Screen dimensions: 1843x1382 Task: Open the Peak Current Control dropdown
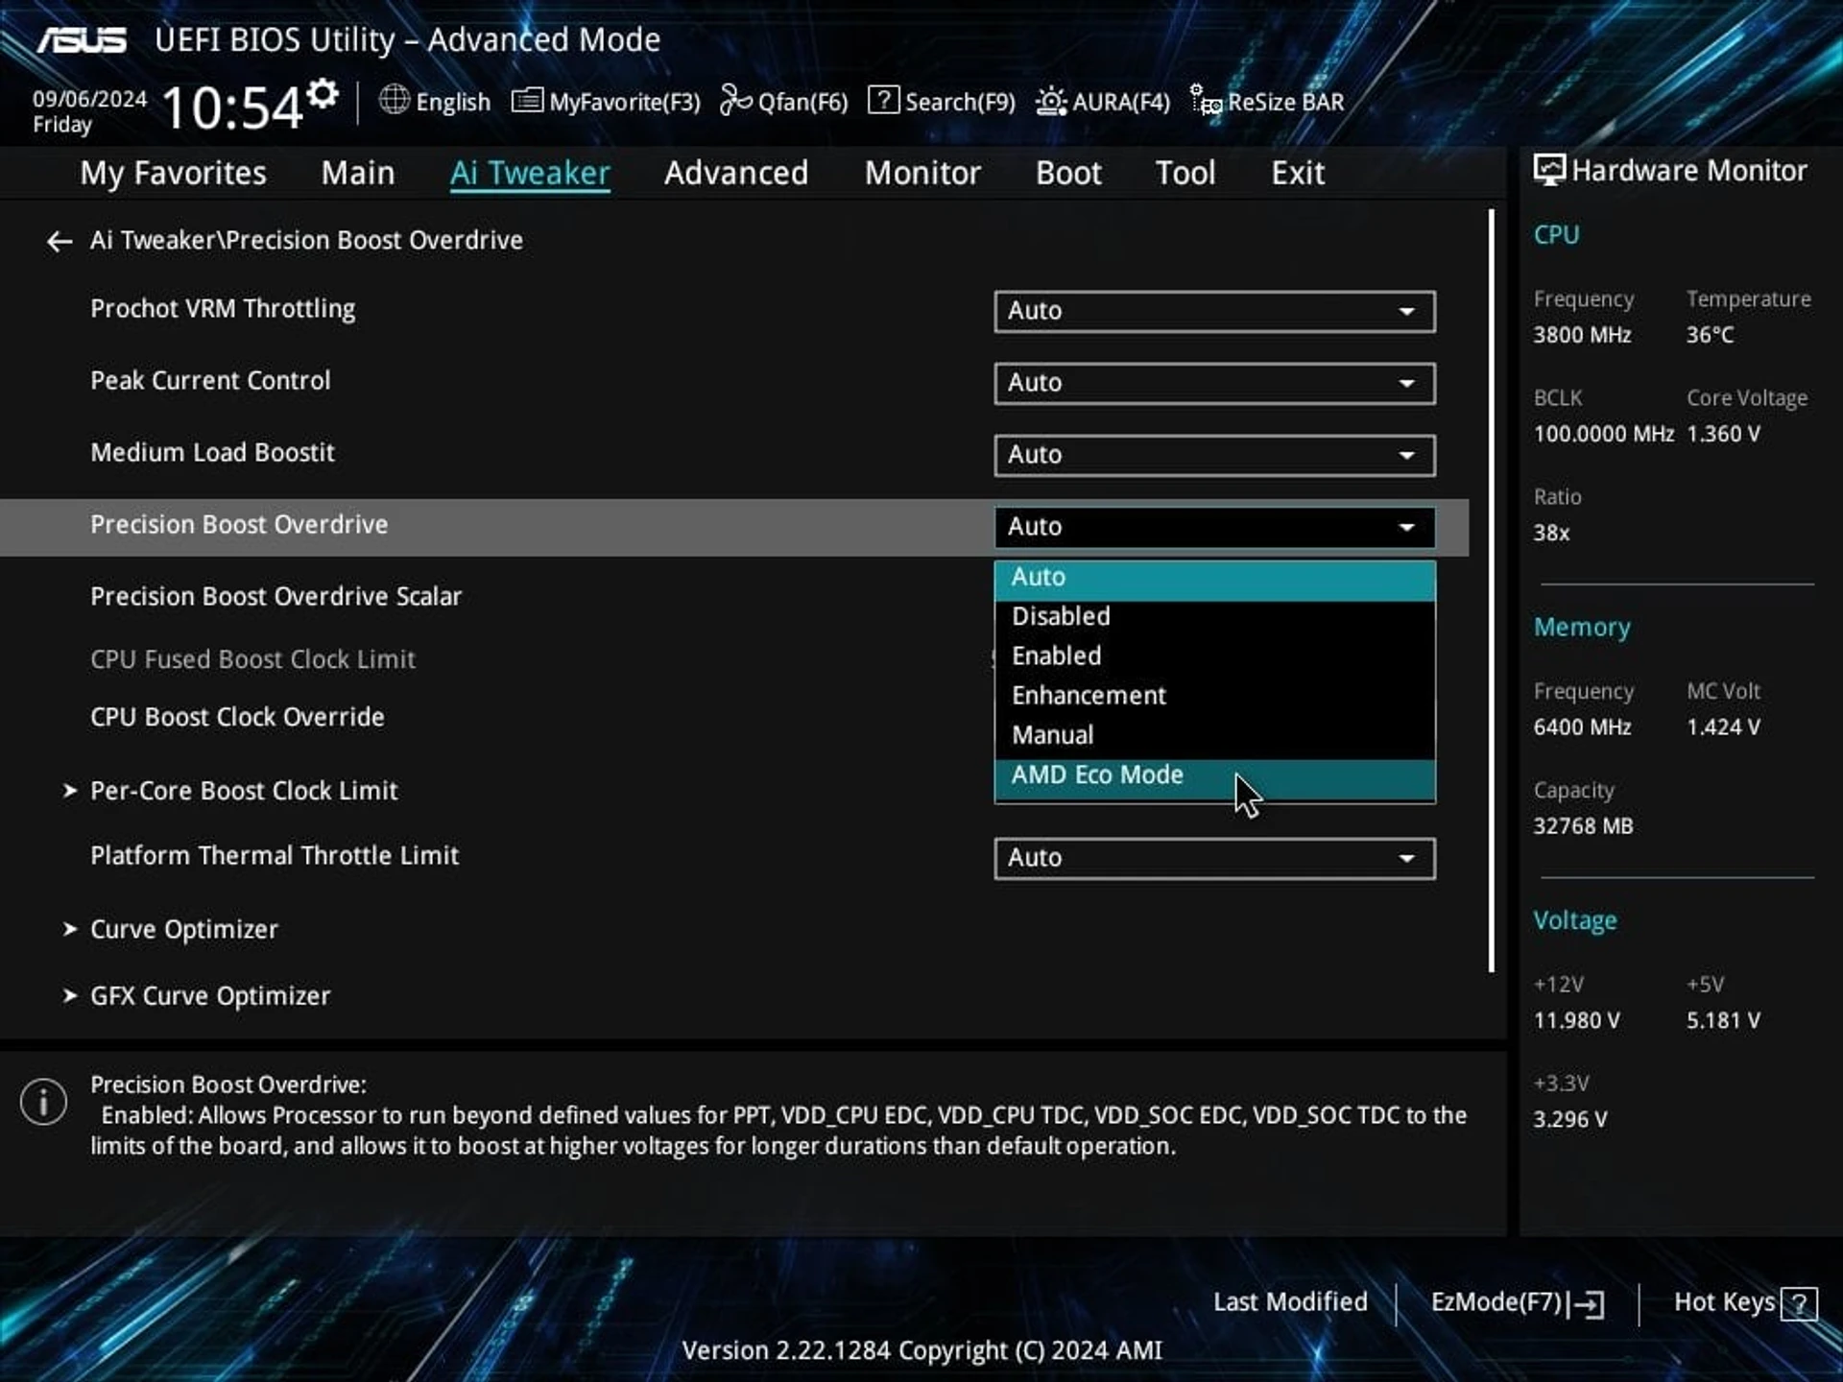pyautogui.click(x=1214, y=383)
